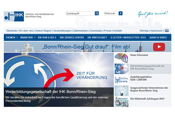Open the Unser Ehrenamt teaser title
Image resolution: width=175 pixels, height=116 pixels.
point(139,55)
